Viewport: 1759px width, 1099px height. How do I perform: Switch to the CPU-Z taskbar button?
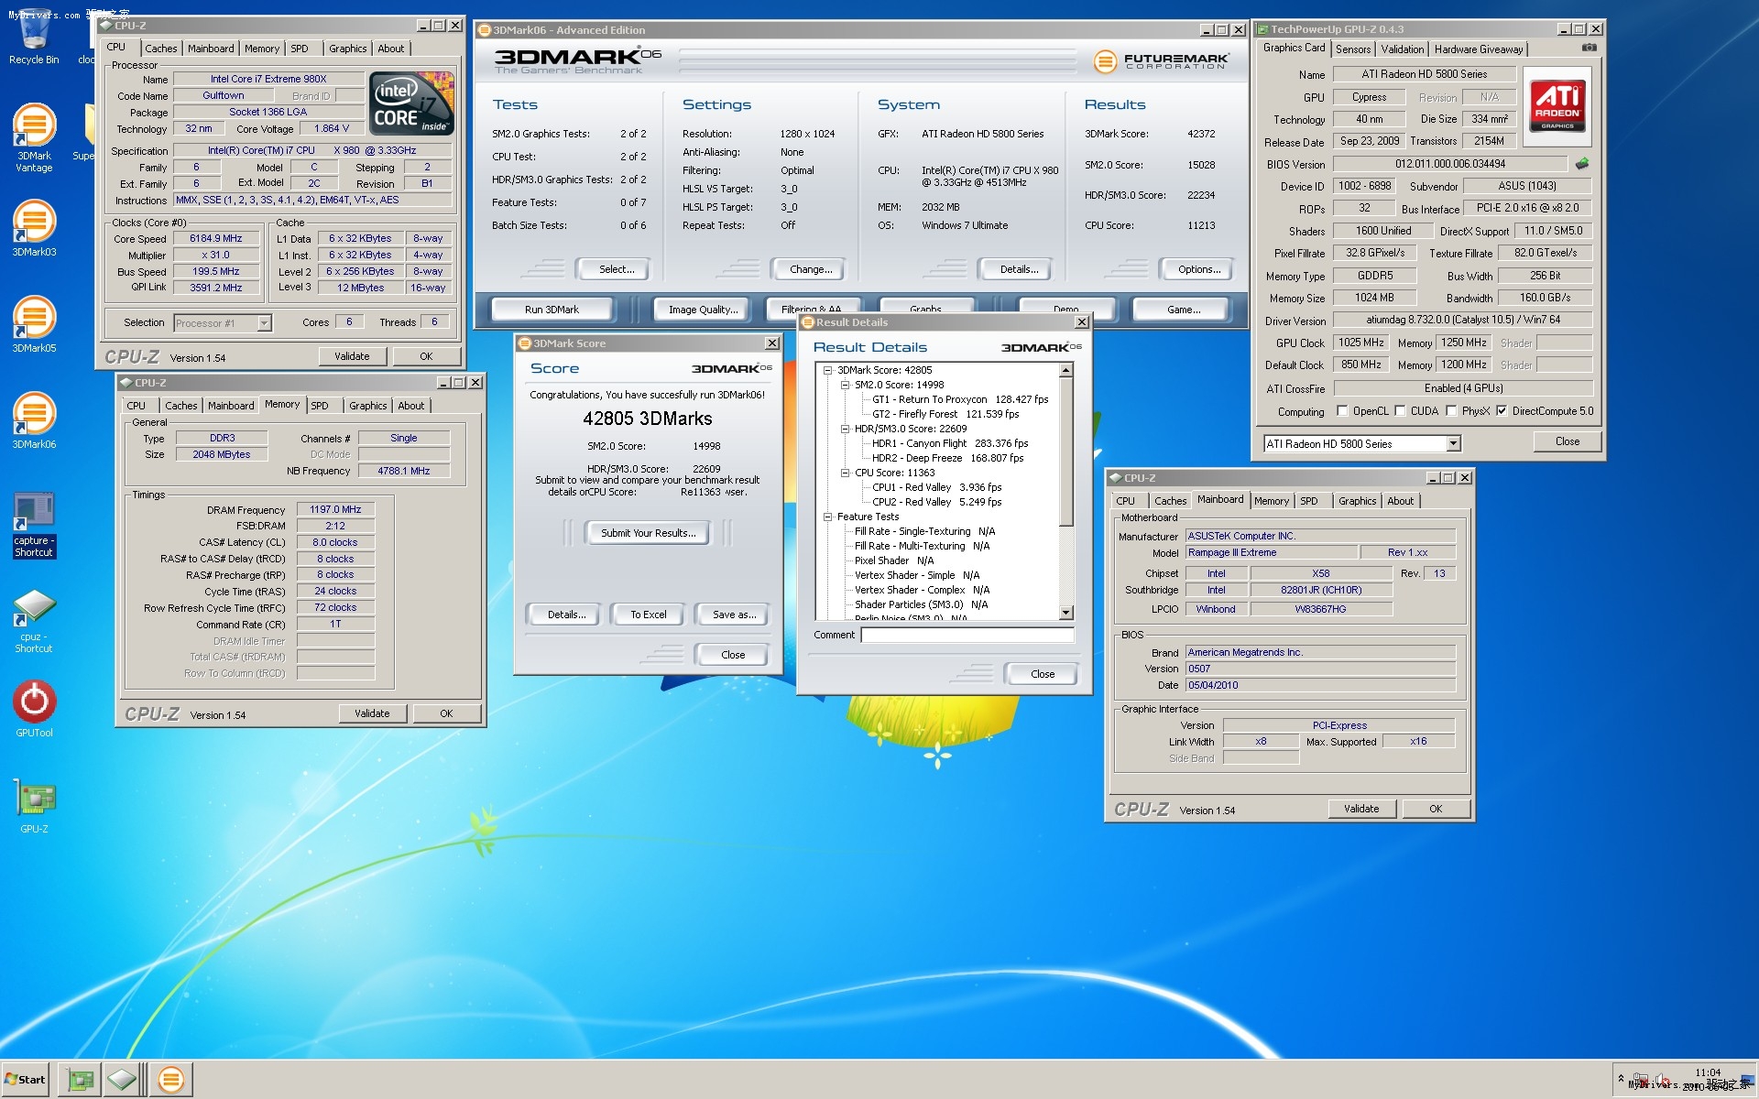122,1080
